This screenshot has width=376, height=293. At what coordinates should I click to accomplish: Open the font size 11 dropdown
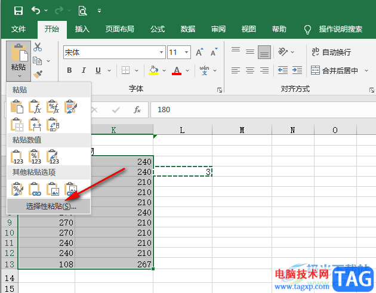click(x=186, y=53)
